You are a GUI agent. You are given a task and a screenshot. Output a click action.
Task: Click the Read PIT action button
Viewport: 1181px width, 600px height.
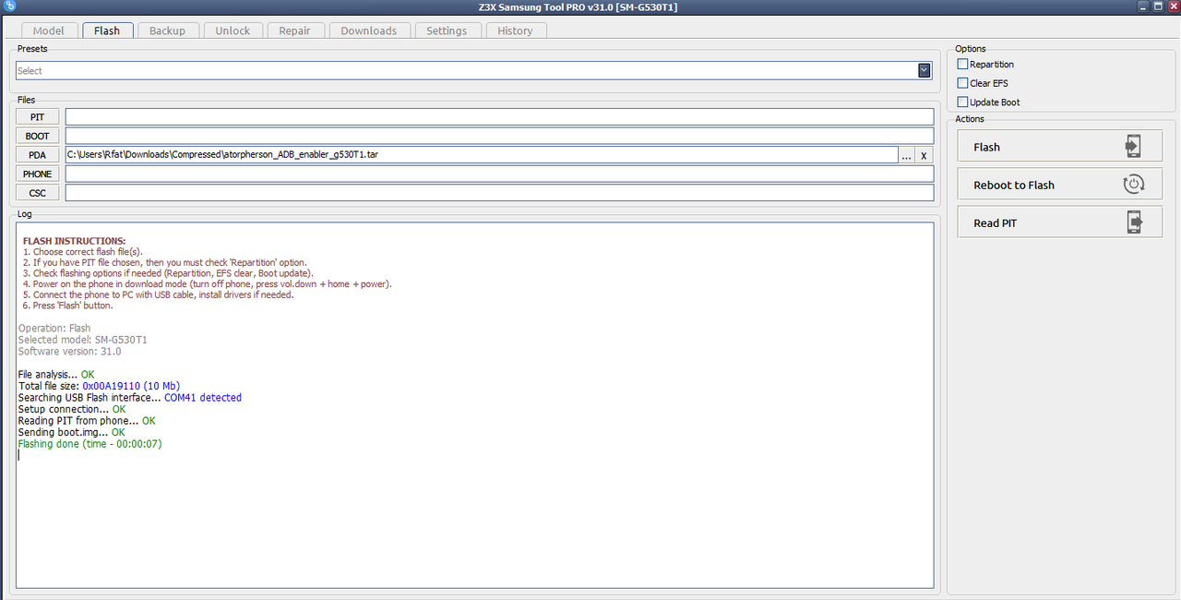coord(1060,222)
